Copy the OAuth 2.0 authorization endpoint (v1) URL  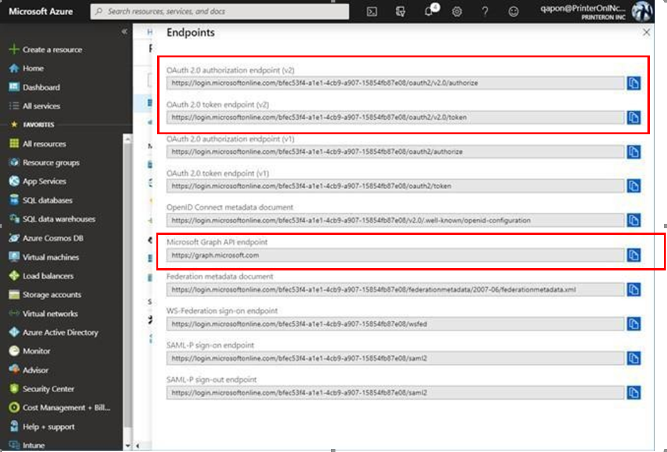point(634,152)
